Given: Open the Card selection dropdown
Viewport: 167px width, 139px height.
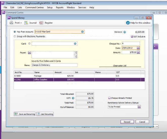Looking at the screenshot, I should point(75,44).
